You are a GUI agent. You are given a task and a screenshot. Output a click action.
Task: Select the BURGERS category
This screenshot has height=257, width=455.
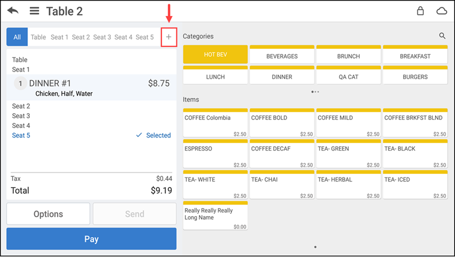(415, 75)
